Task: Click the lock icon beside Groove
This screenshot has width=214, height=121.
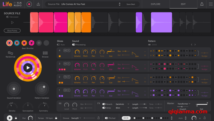Action: tap(98, 118)
